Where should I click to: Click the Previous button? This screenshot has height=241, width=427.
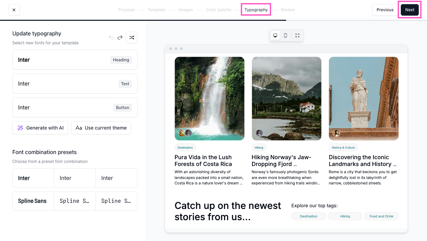[385, 10]
